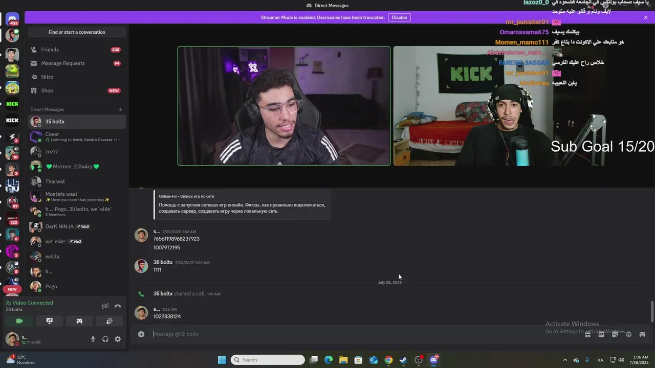Turn off camera with green video button

(19, 321)
